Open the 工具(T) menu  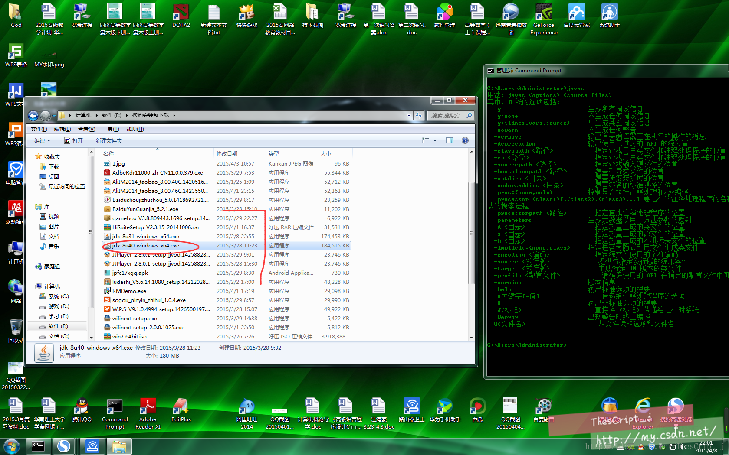pyautogui.click(x=111, y=129)
